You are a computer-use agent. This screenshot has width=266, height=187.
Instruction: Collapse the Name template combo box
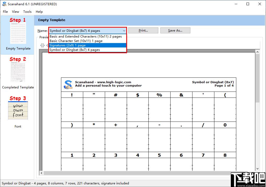pyautogui.click(x=124, y=31)
